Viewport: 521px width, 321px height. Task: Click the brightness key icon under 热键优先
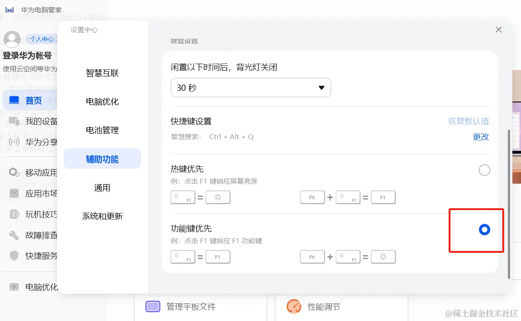click(218, 197)
